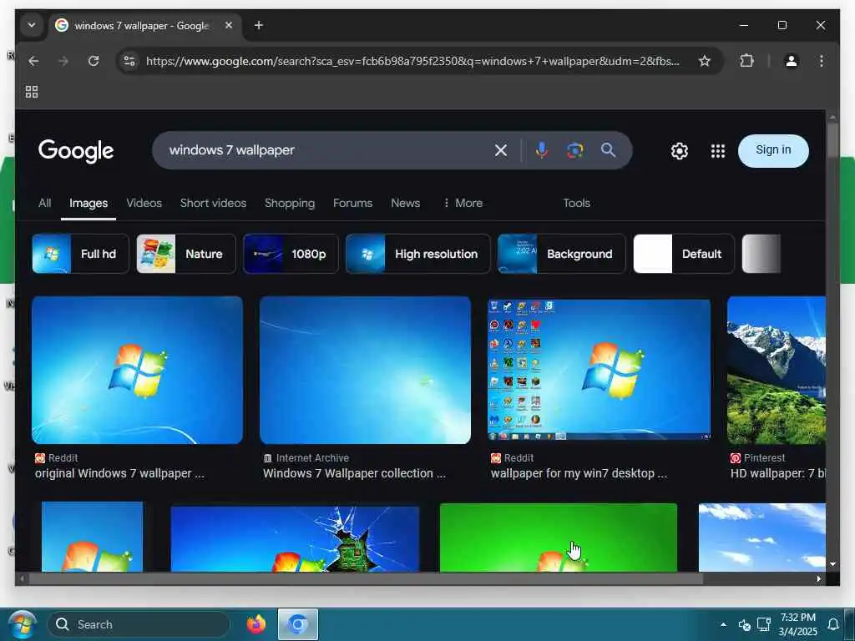
Task: Switch to the Videos tab
Action: click(x=144, y=203)
